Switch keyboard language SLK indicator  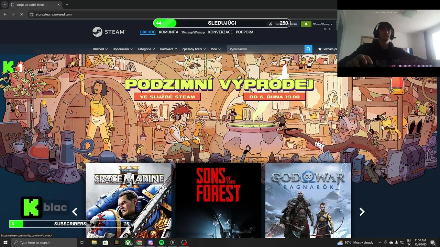409,243
